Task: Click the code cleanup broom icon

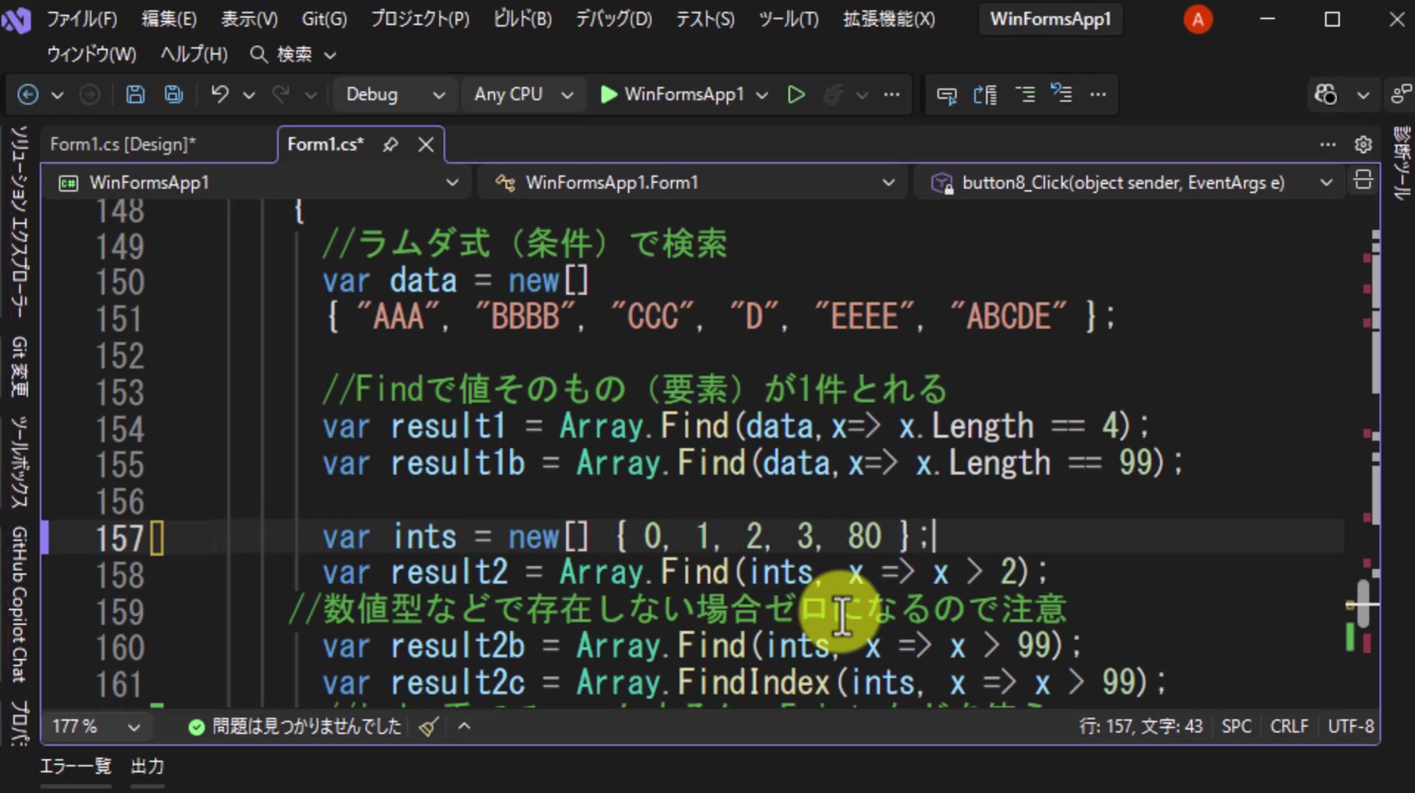Action: click(429, 727)
